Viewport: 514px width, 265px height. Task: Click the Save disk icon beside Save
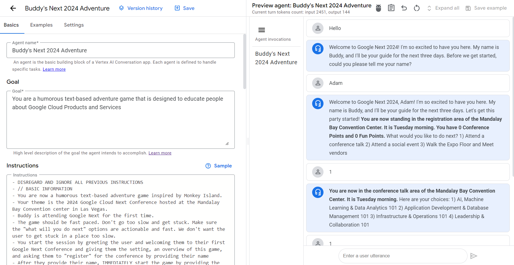(x=177, y=8)
